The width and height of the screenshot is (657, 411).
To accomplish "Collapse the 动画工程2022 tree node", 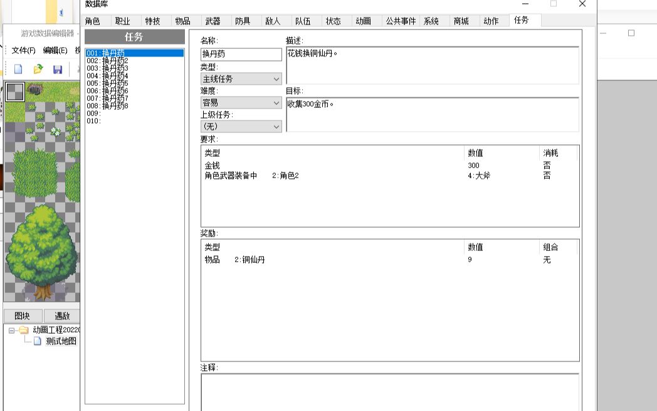I will click(11, 330).
